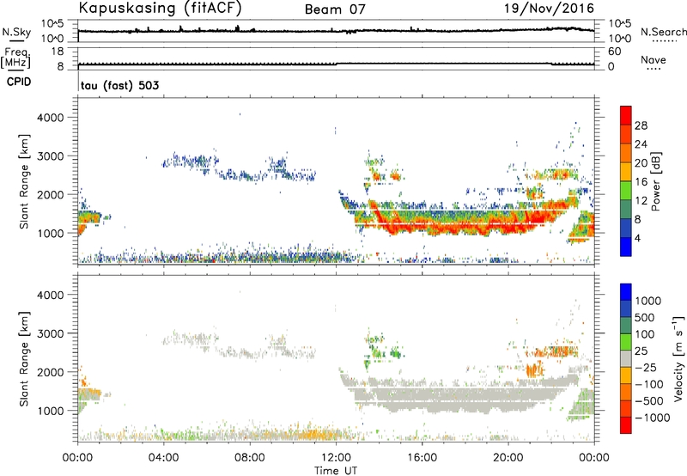687x476 pixels.
Task: Click the 'tau (fast) 503' text
Action: pyautogui.click(x=119, y=85)
